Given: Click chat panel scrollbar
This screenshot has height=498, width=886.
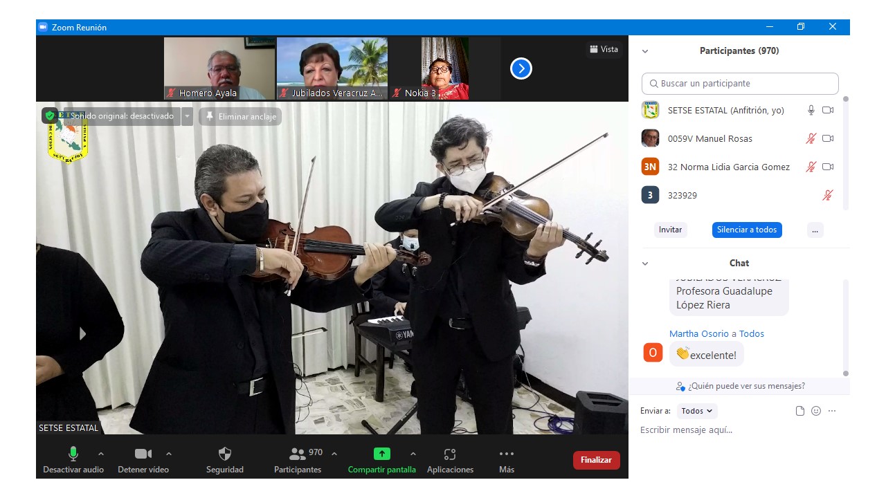Looking at the screenshot, I should (x=845, y=327).
